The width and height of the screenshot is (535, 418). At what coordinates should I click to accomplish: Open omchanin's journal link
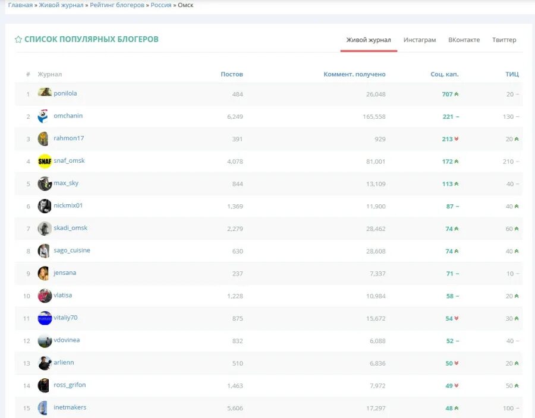68,116
